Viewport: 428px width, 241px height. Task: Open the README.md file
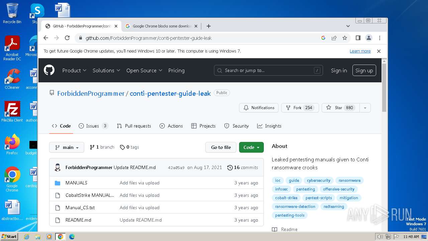point(78,220)
